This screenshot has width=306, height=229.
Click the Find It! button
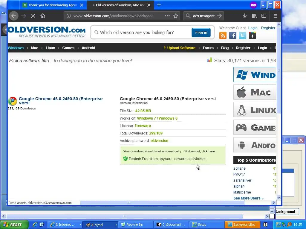pyautogui.click(x=201, y=33)
